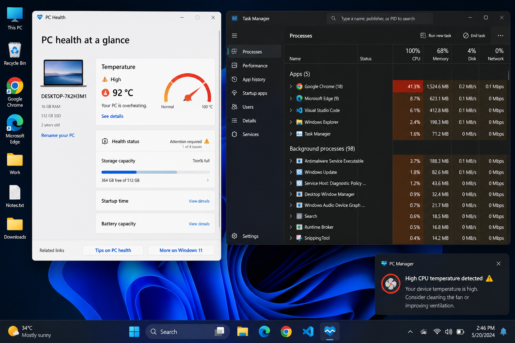The height and width of the screenshot is (343, 515).
Task: Click the Snipping Tool process icon
Action: click(299, 238)
